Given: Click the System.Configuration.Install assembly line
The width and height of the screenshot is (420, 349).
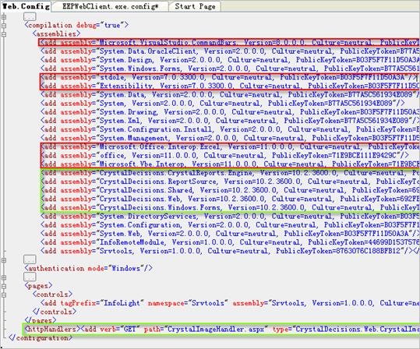Looking at the screenshot, I should pyautogui.click(x=230, y=129).
